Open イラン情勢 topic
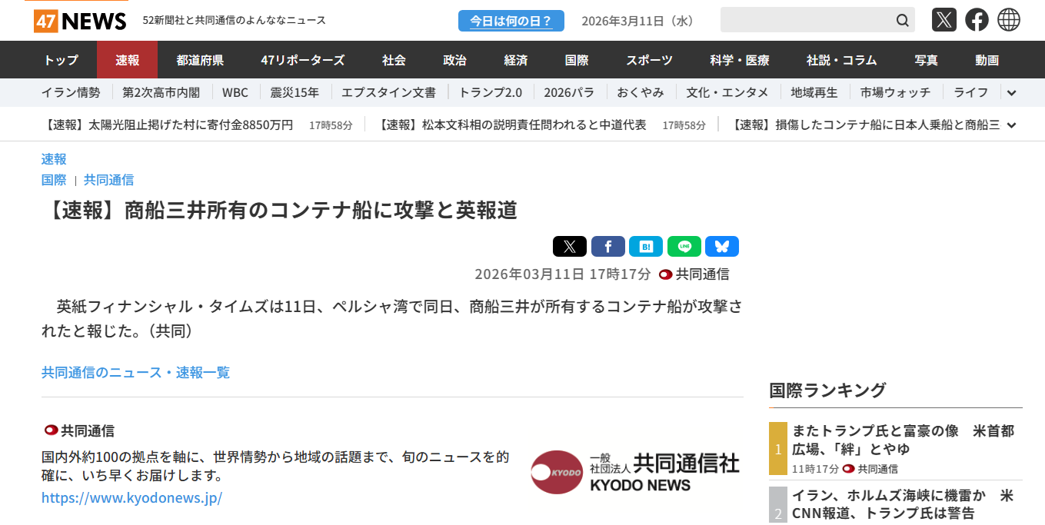The image size is (1045, 525). coord(71,92)
